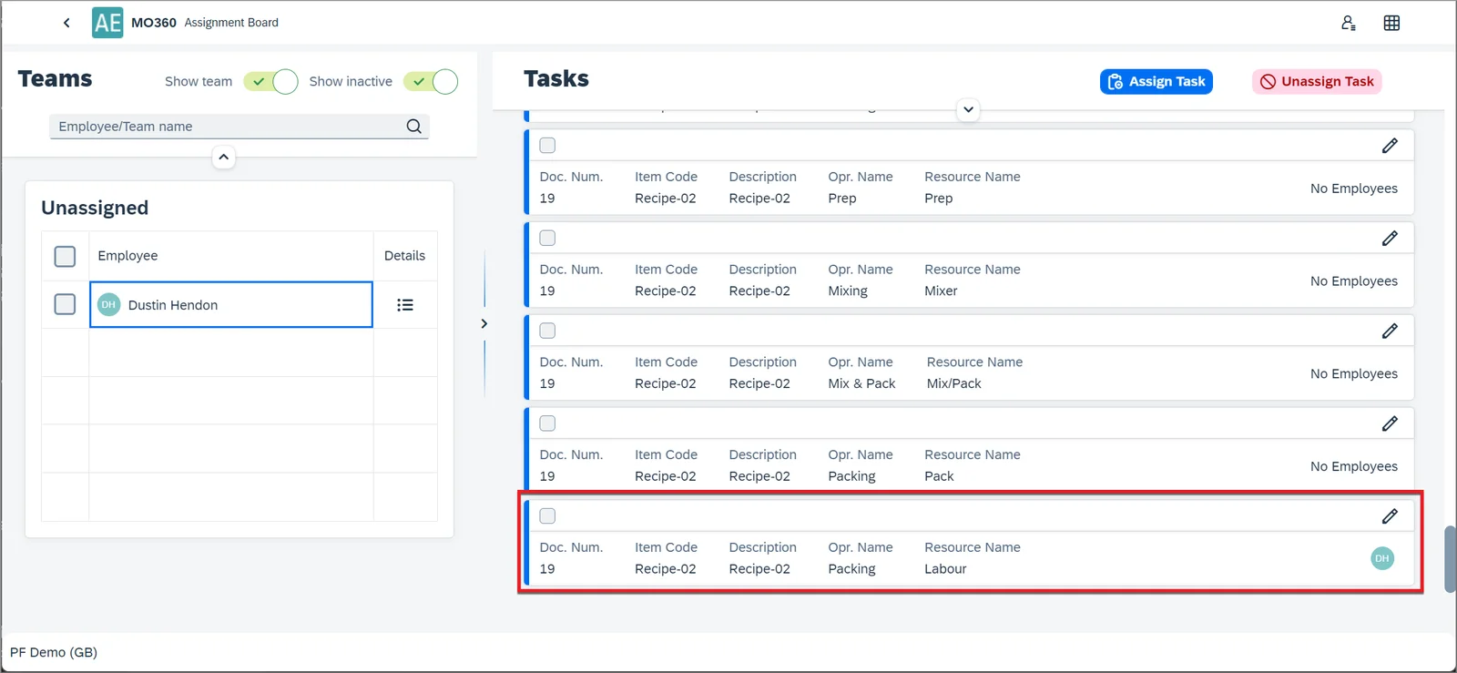Image resolution: width=1457 pixels, height=673 pixels.
Task: Open the grid apps icon
Action: (1391, 23)
